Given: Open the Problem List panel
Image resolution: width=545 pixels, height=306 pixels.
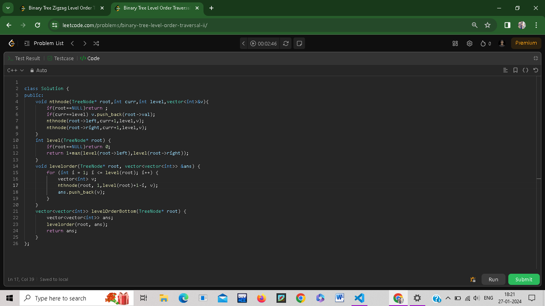Looking at the screenshot, I should pyautogui.click(x=44, y=43).
